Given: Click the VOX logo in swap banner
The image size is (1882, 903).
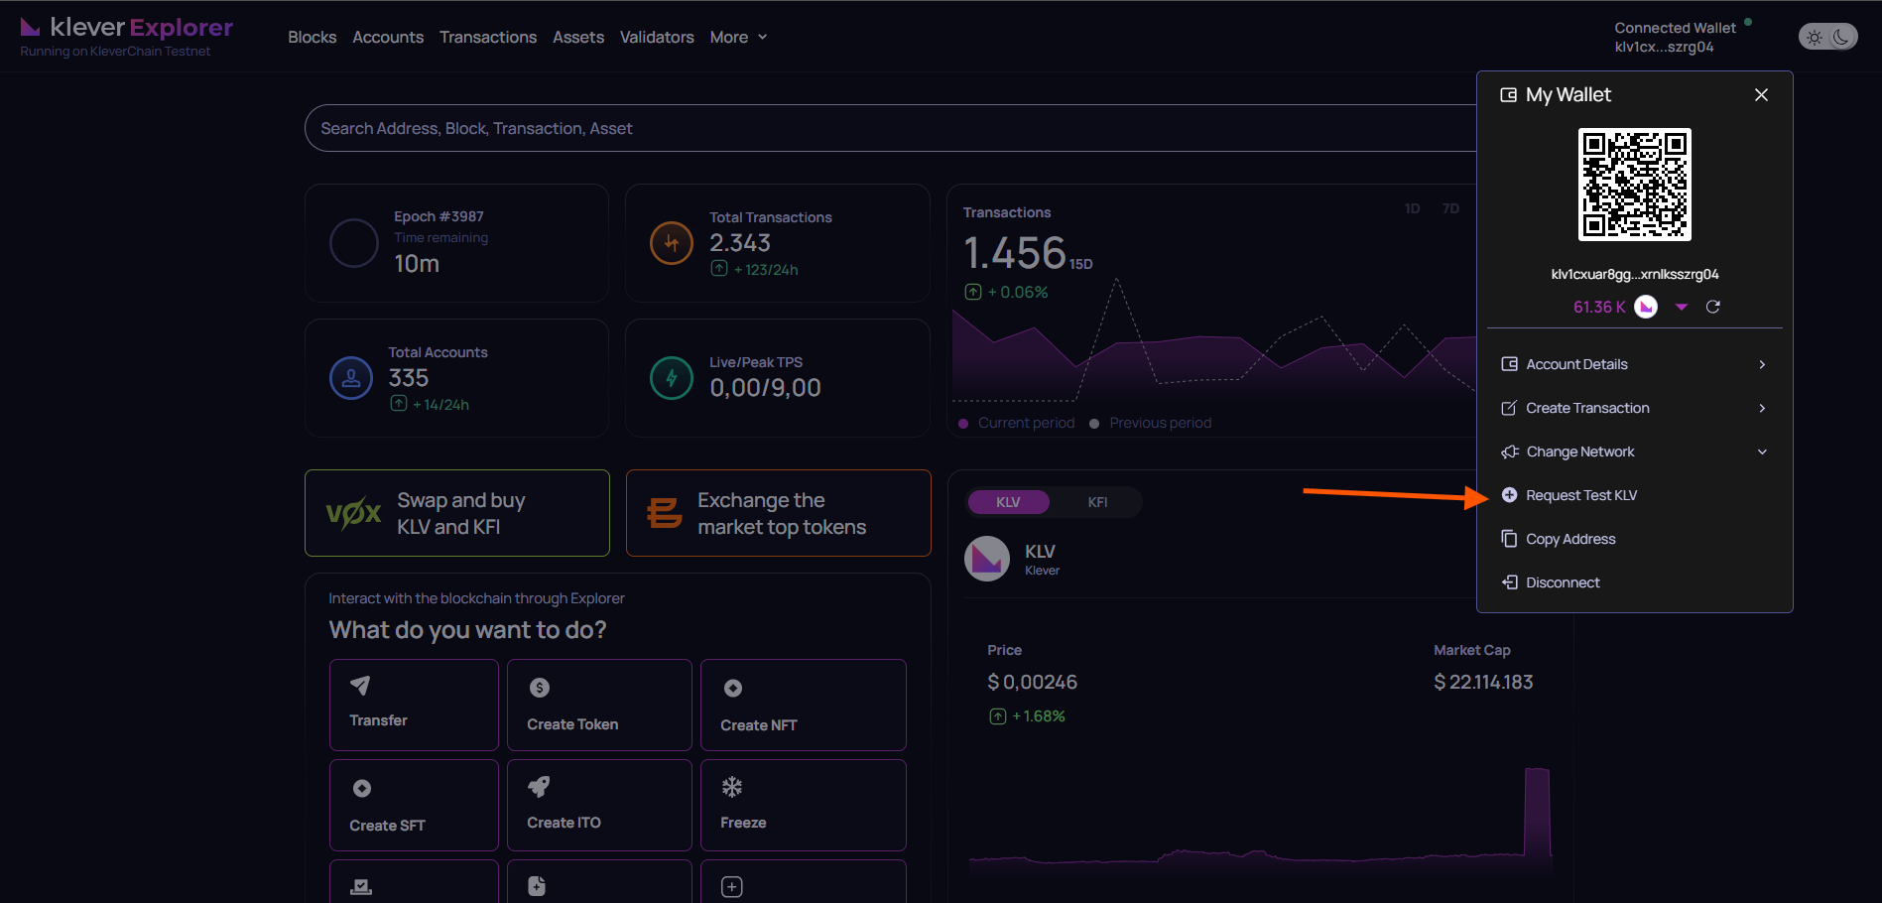Looking at the screenshot, I should coord(353,513).
